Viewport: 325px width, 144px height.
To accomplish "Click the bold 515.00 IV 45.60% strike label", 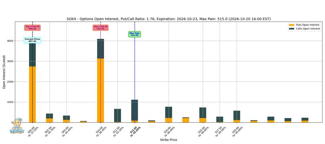I will 135,131.
